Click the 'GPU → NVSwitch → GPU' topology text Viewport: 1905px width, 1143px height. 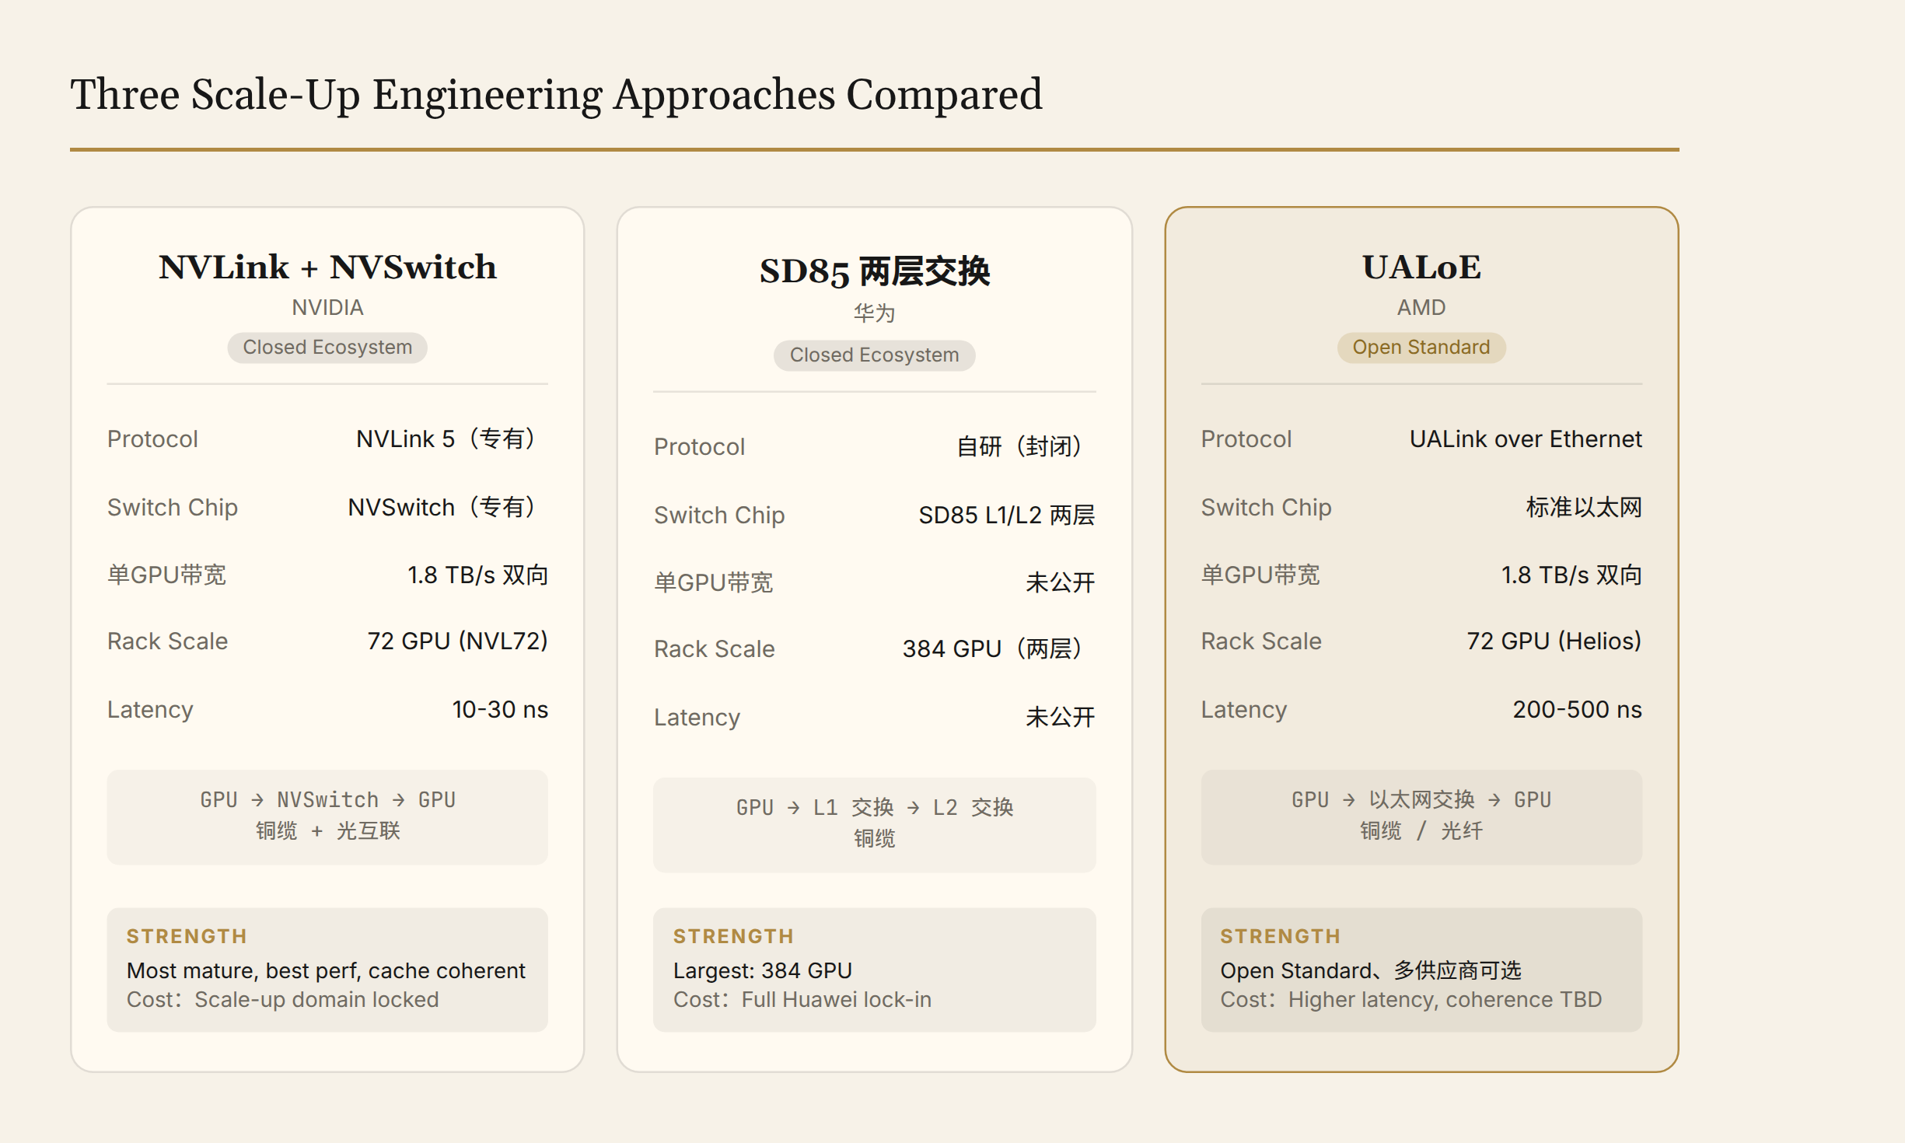tap(327, 800)
